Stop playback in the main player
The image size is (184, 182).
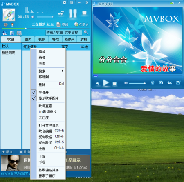coord(84,13)
